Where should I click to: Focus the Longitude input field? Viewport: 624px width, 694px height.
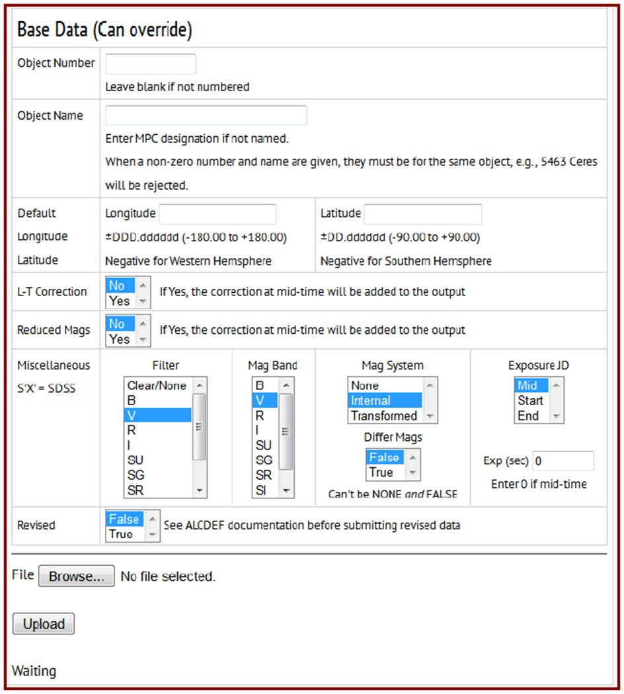[x=217, y=214]
